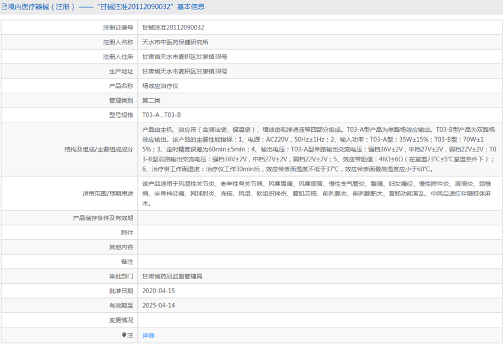Screen dimensions: 503x344
Task: Click the 适用范围/预期用途 label
Action: click(x=108, y=193)
